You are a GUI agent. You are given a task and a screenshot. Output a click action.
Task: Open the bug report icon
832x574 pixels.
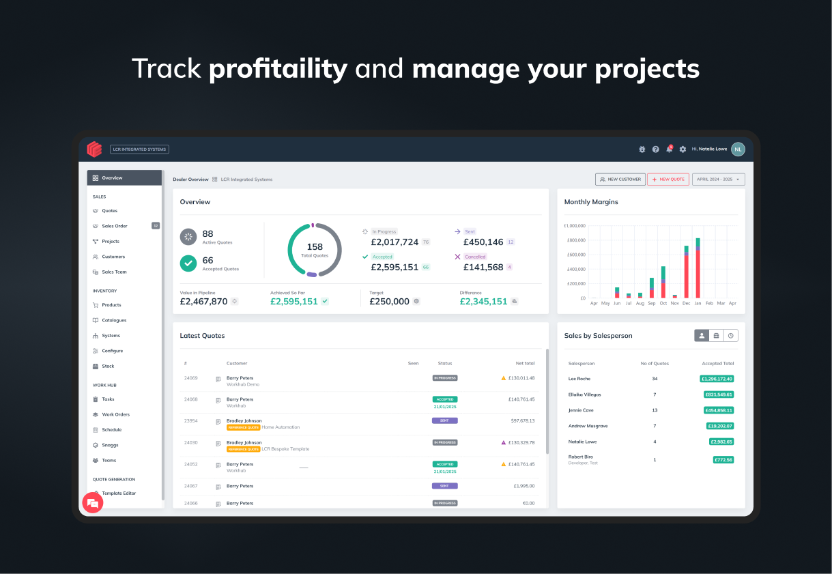point(642,149)
